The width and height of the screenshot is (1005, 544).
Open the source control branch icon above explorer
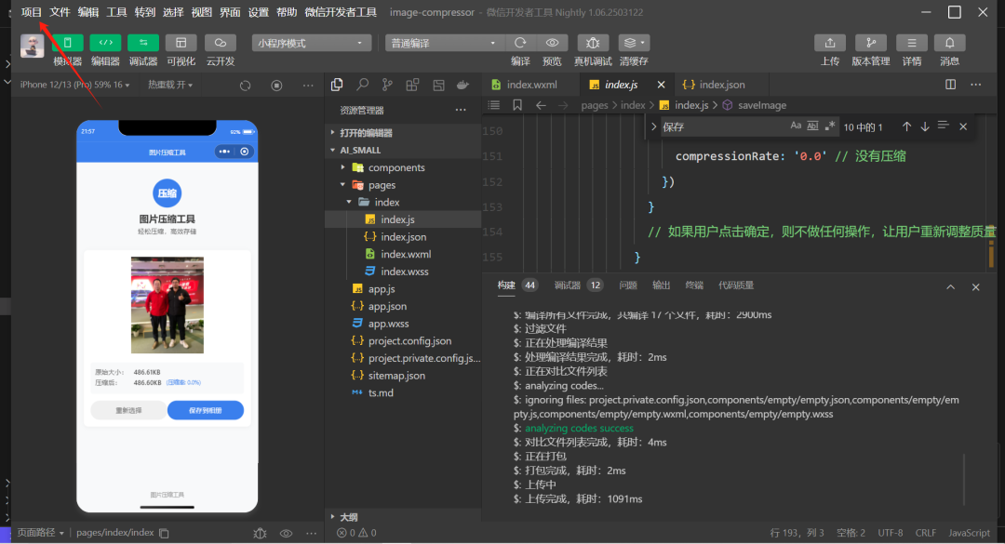pyautogui.click(x=387, y=85)
